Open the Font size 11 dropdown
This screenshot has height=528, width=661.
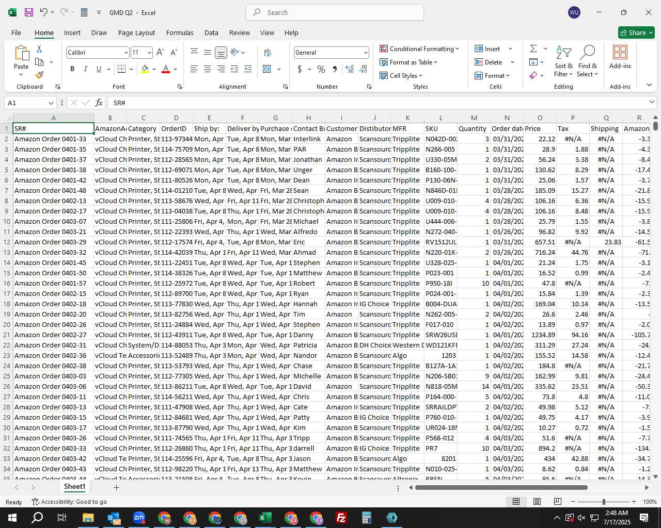pyautogui.click(x=149, y=53)
